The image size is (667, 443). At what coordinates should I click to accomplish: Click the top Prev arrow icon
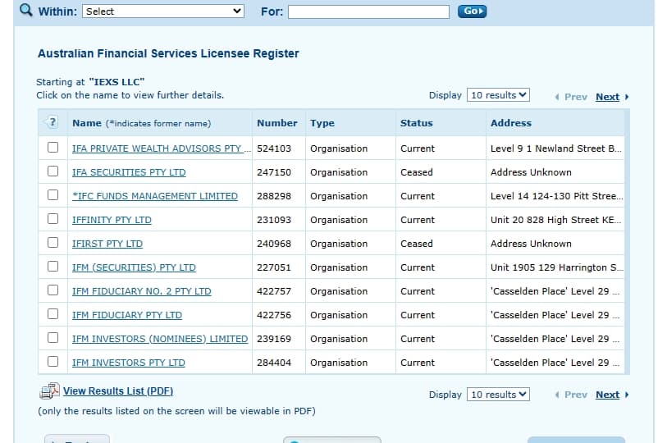pos(557,97)
